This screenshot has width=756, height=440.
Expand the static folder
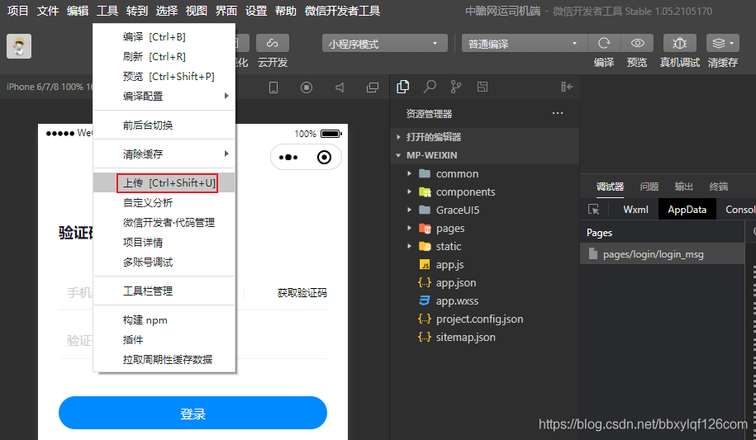pyautogui.click(x=409, y=246)
